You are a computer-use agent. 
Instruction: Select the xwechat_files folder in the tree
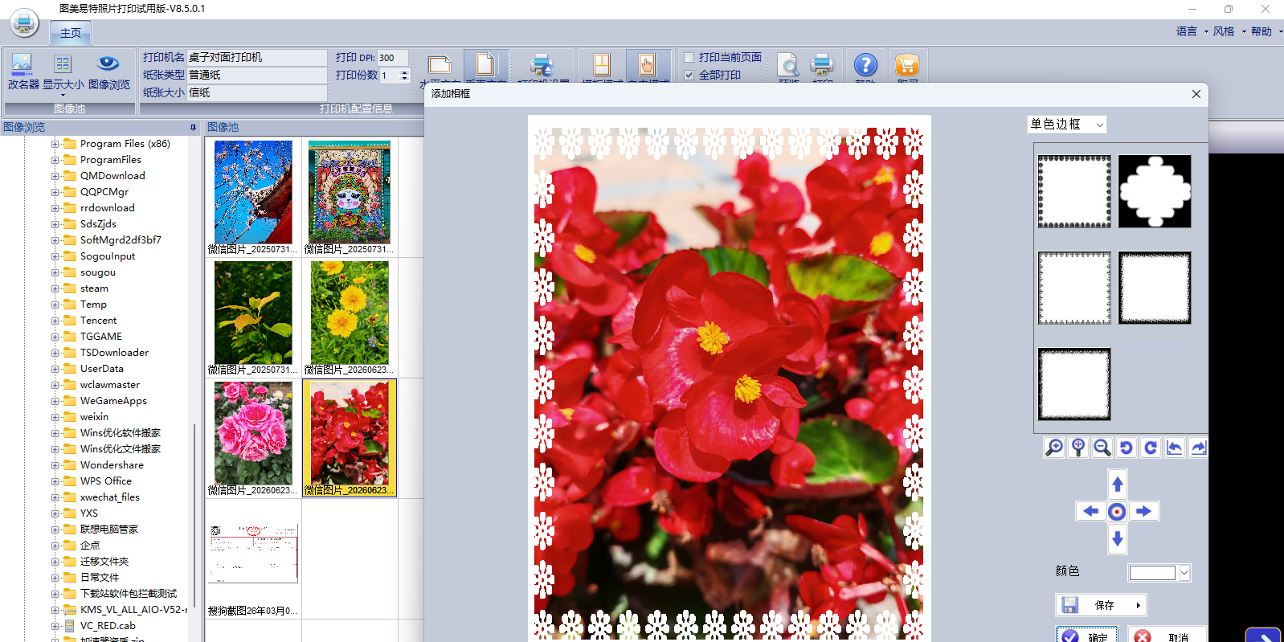pyautogui.click(x=110, y=497)
